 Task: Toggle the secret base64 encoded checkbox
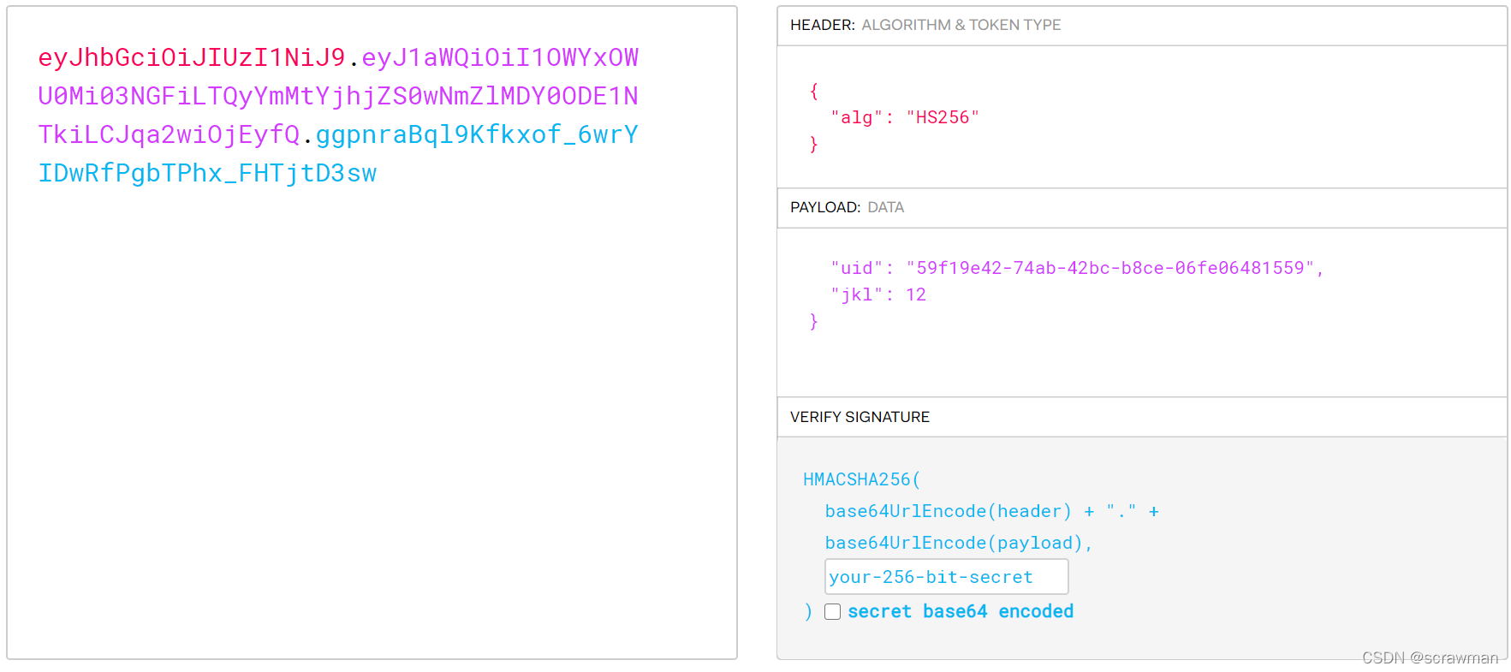click(832, 611)
